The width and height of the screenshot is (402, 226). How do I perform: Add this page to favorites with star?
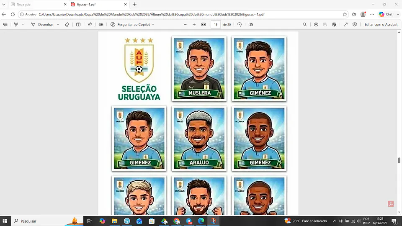point(345,14)
